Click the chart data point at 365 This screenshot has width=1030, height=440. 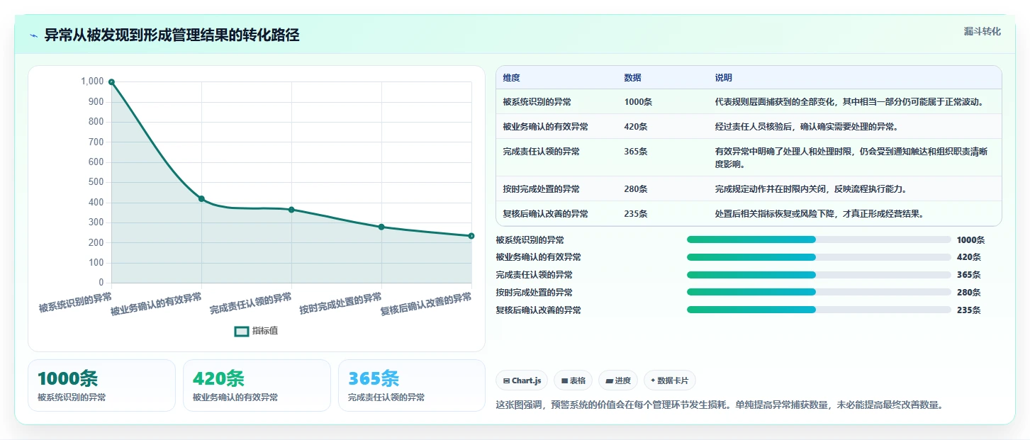coord(291,210)
